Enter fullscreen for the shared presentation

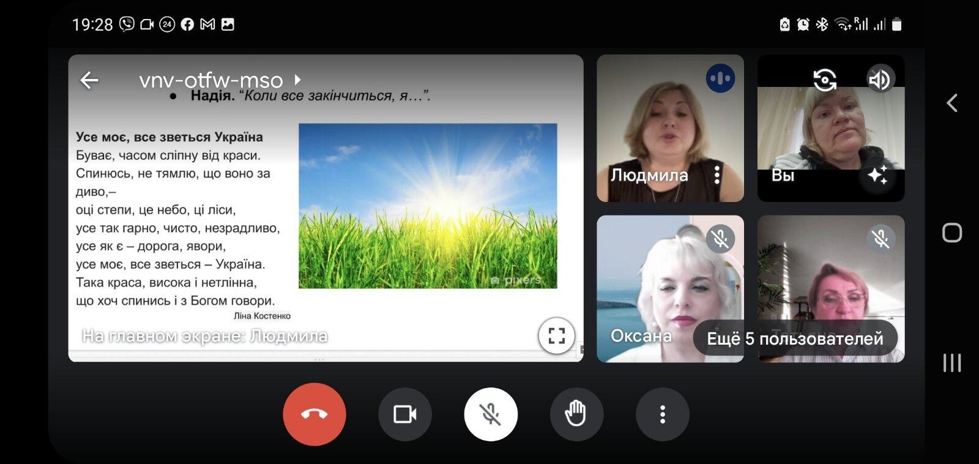tap(556, 335)
